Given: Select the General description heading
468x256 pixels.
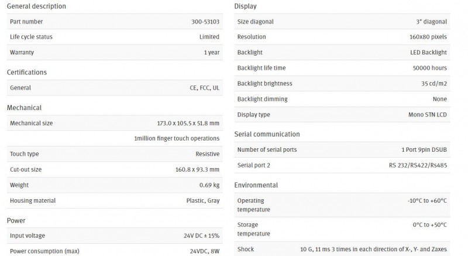Looking at the screenshot, I should coord(36,6).
